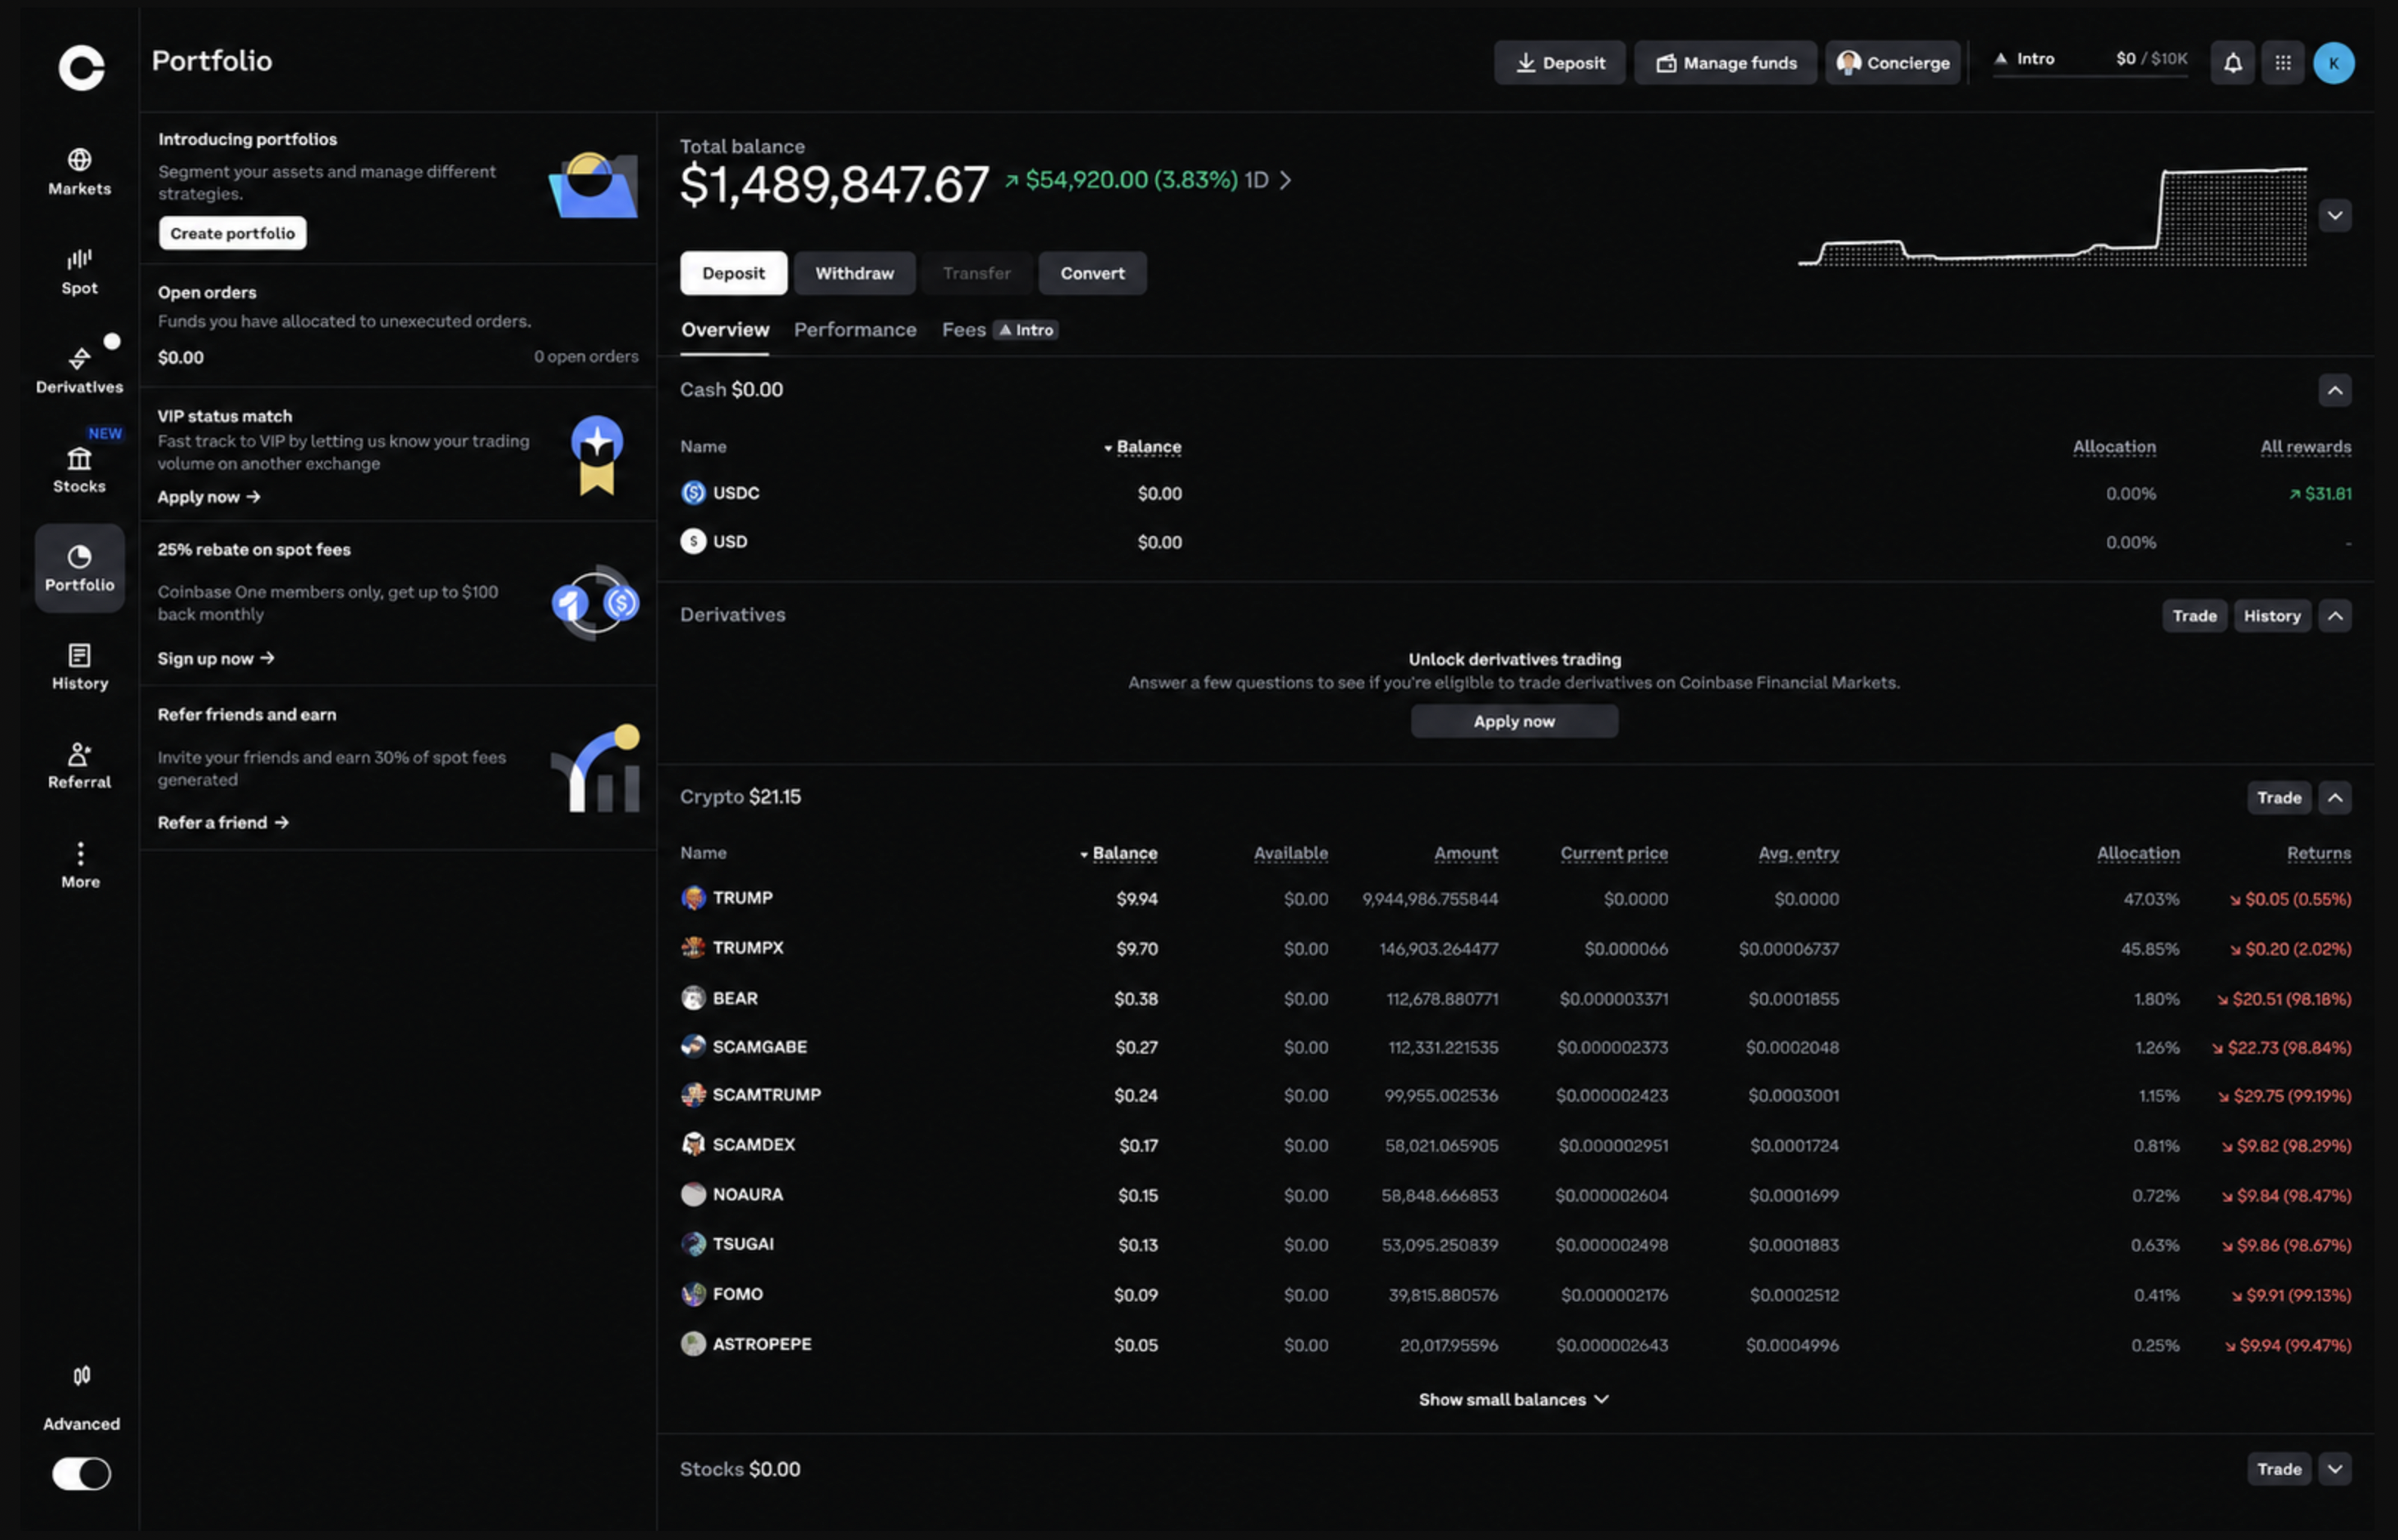Open the More menu in sidebar

(80, 866)
